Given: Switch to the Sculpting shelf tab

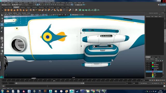Looking at the screenshot, I should click(23, 7).
